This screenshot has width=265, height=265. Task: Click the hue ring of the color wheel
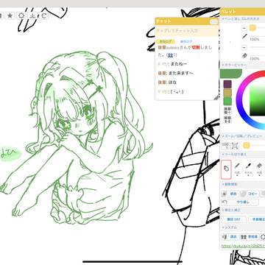pos(240,99)
